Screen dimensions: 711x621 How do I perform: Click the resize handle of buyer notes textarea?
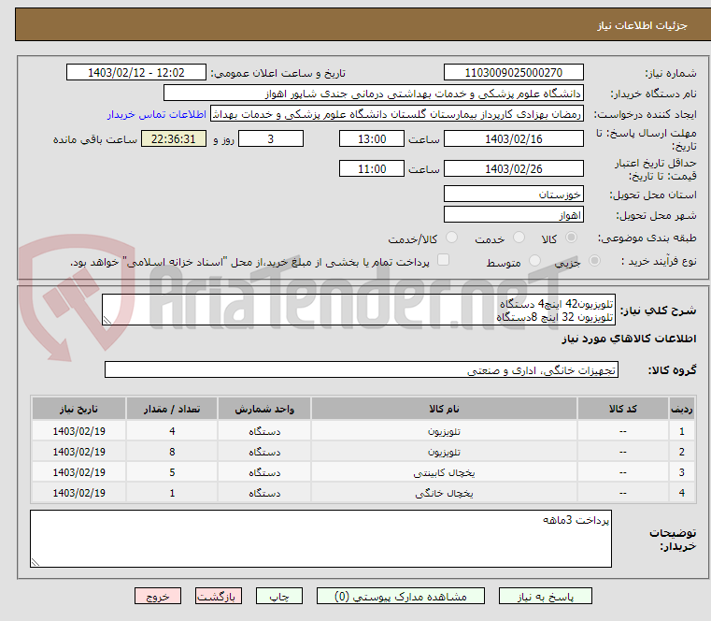click(x=36, y=562)
